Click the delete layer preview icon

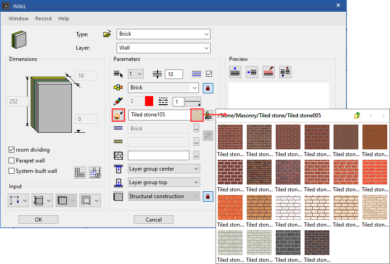[268, 71]
